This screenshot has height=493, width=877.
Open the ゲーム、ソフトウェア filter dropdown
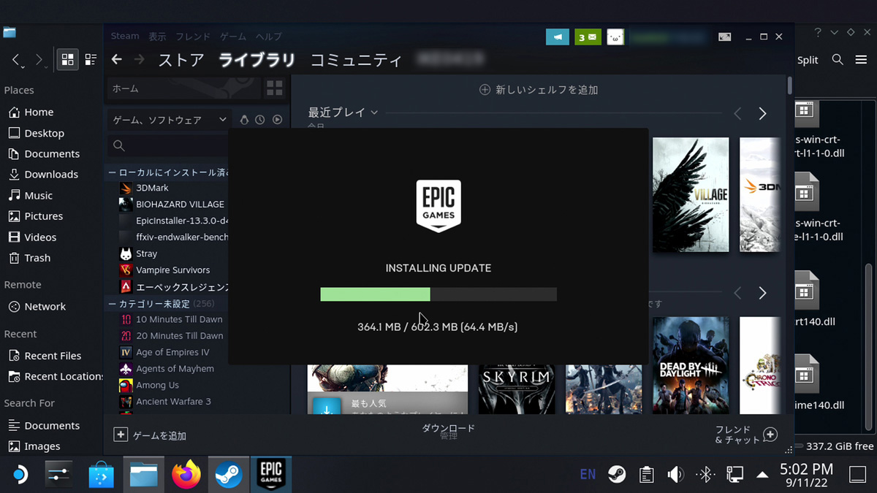pyautogui.click(x=170, y=120)
